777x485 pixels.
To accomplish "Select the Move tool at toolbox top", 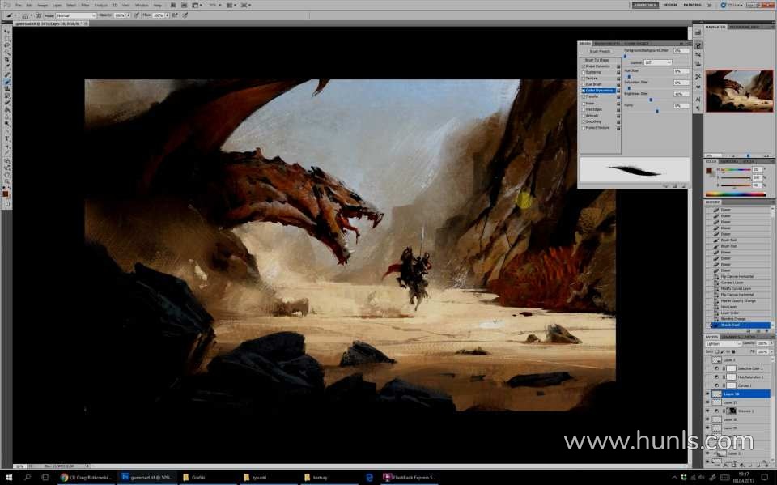I will (7, 31).
